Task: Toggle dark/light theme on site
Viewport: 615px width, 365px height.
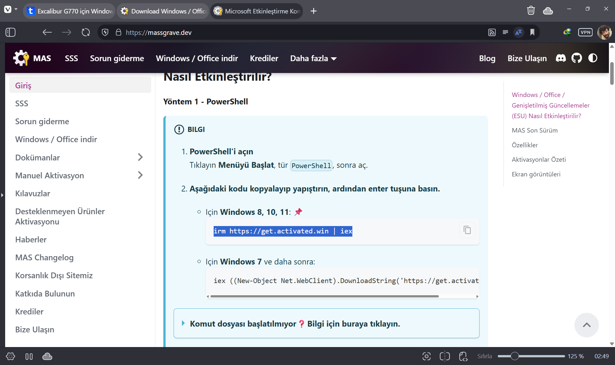Action: [593, 58]
